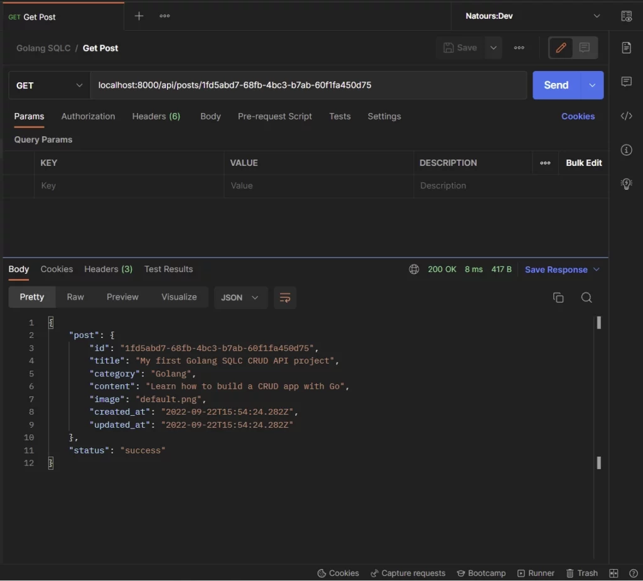Open the Tests tab
The image size is (643, 581).
point(340,116)
